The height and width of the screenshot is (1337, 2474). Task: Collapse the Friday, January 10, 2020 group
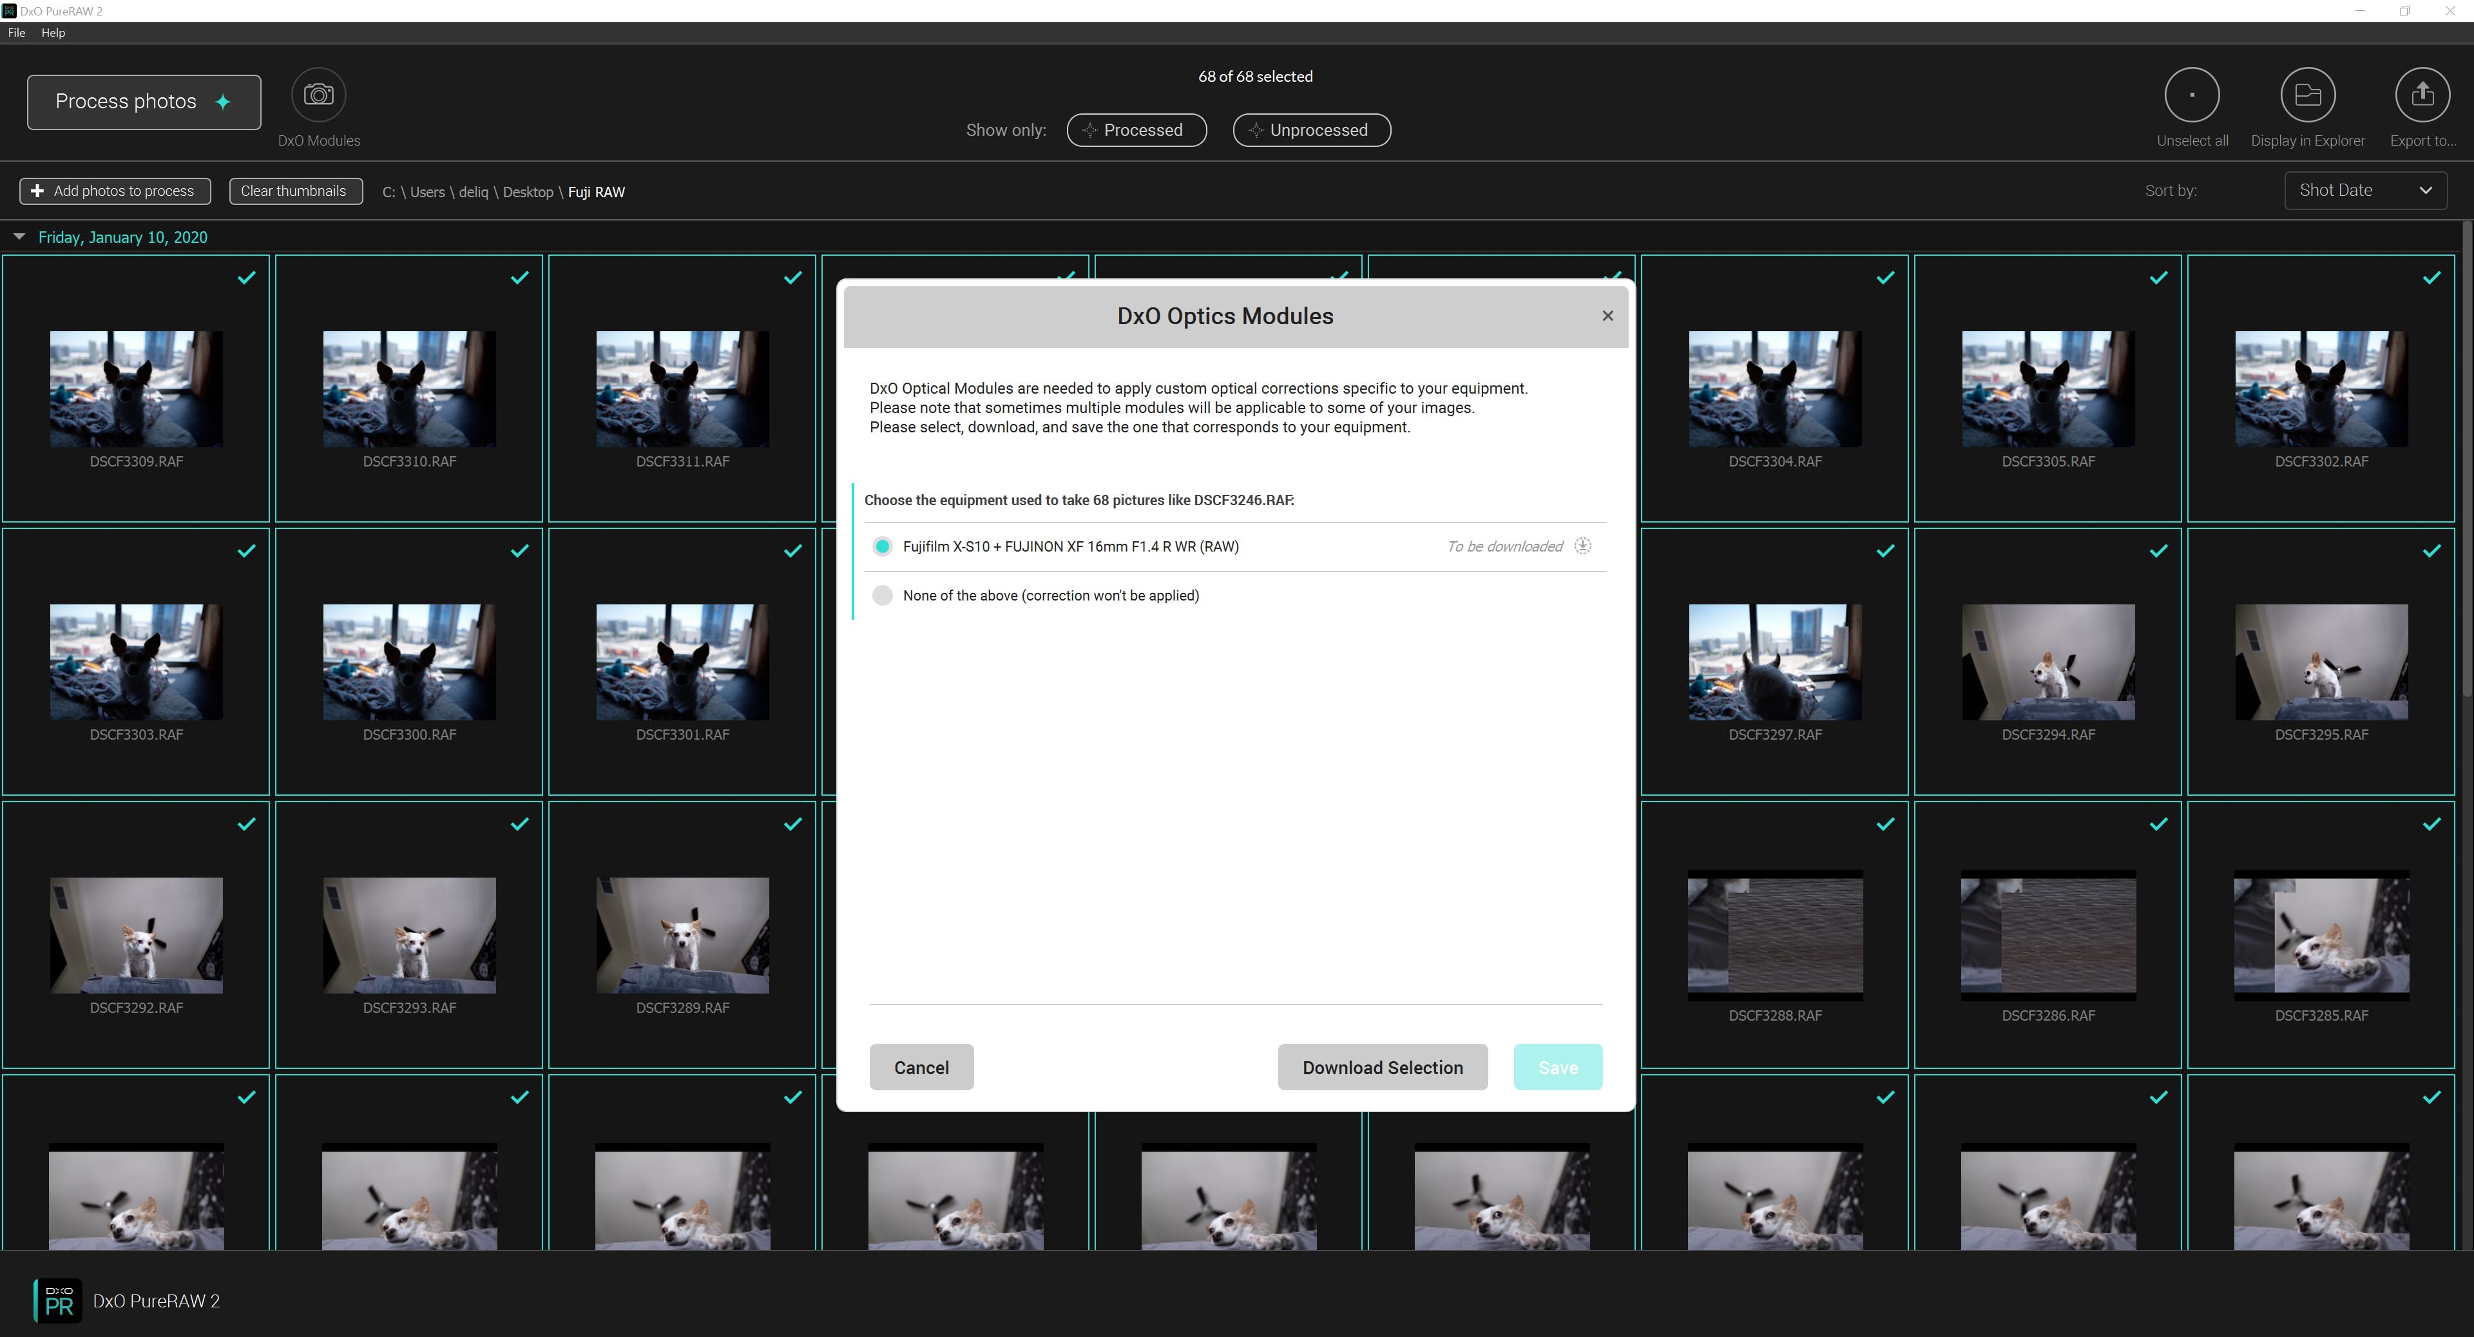point(19,236)
